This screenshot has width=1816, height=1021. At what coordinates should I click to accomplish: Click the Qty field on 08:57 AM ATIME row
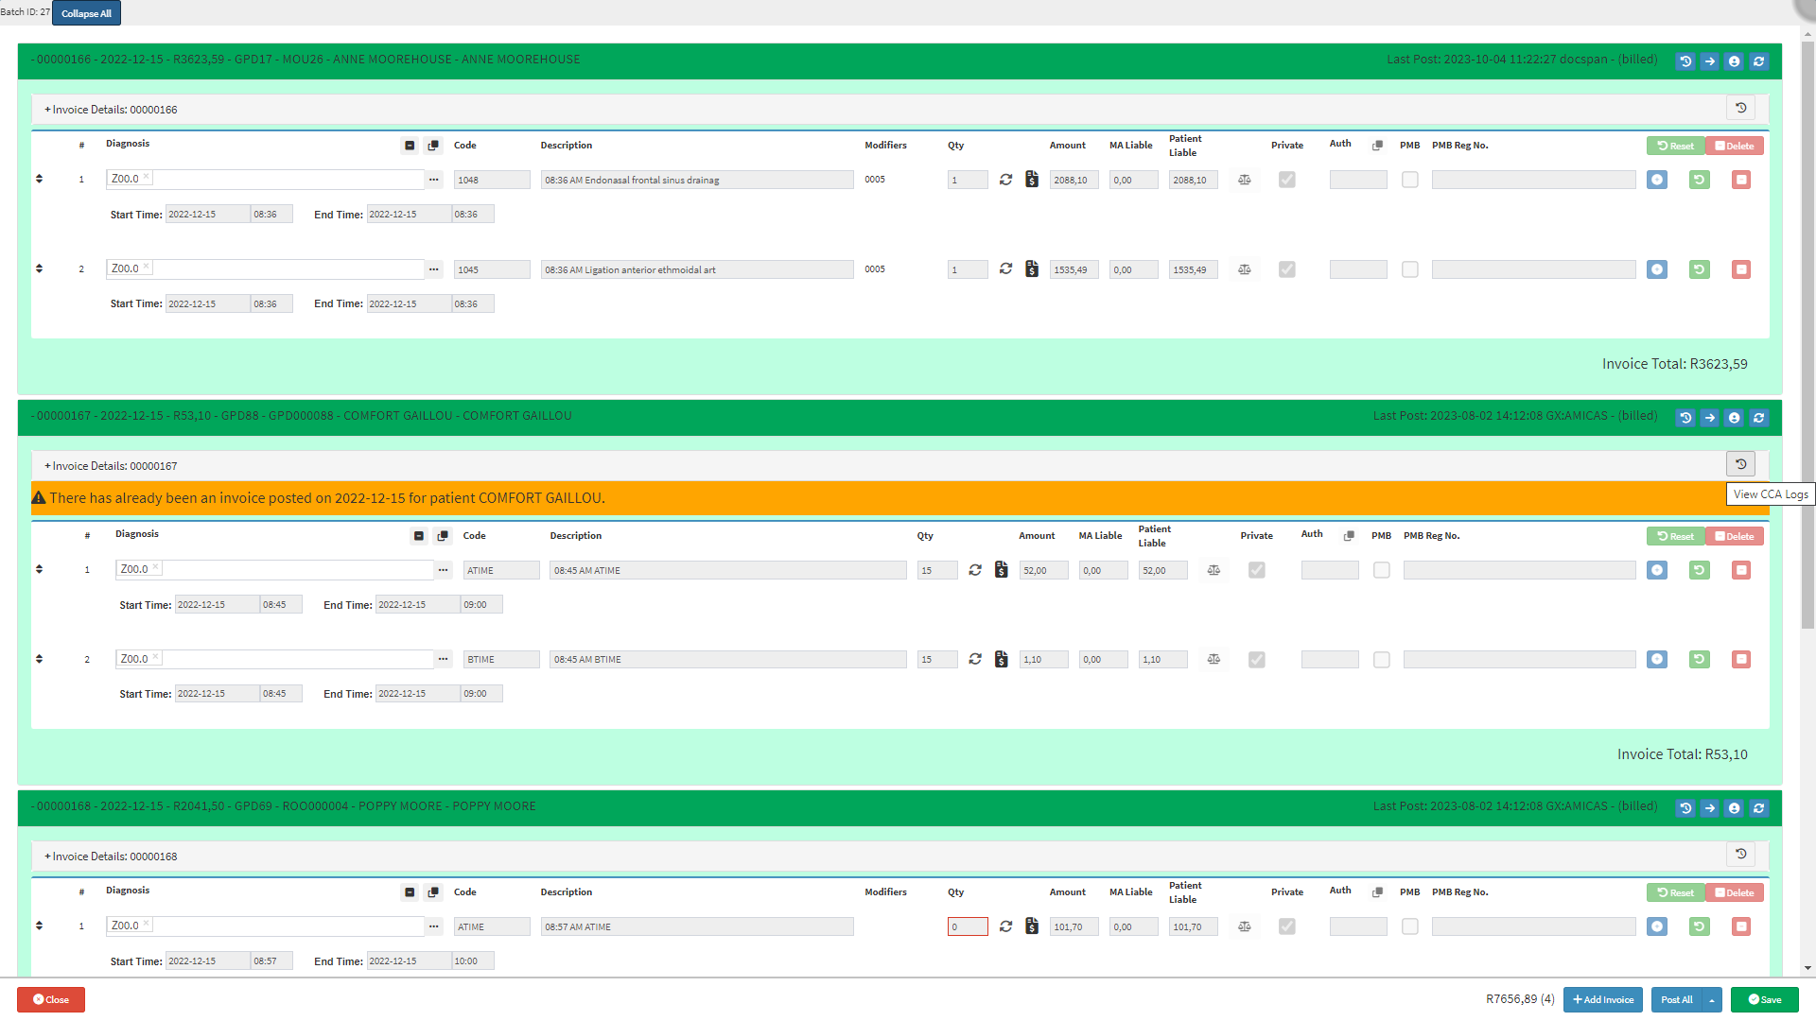[x=967, y=926]
